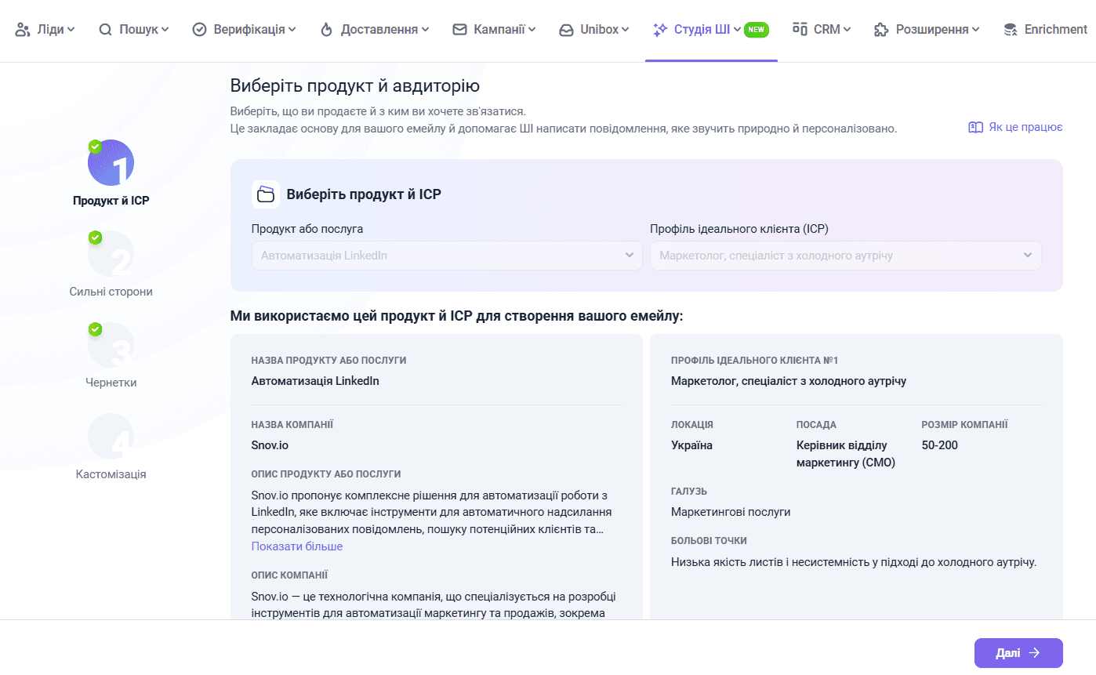Click the folder icon beside Виберіть продукт й ICP

pyautogui.click(x=266, y=194)
